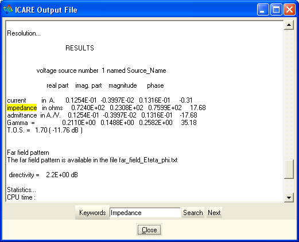299x242 pixels.
Task: Click the Close button at the bottom
Action: tap(149, 230)
